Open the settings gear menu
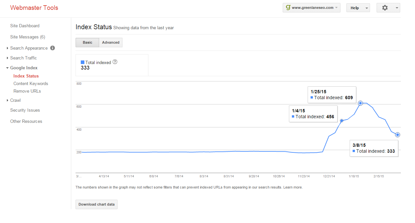The image size is (415, 223). point(388,8)
